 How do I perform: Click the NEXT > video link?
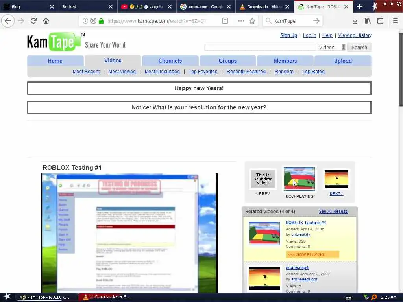click(x=336, y=193)
